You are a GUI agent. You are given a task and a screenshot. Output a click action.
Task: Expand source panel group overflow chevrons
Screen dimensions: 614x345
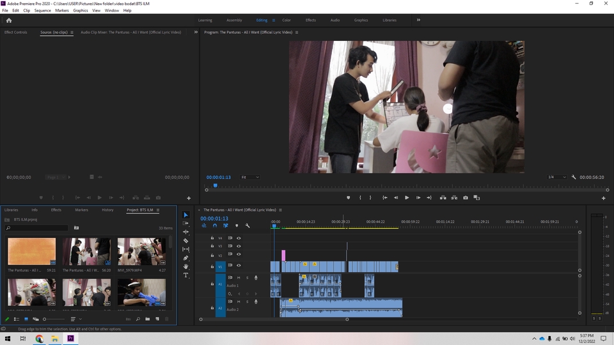tap(196, 32)
